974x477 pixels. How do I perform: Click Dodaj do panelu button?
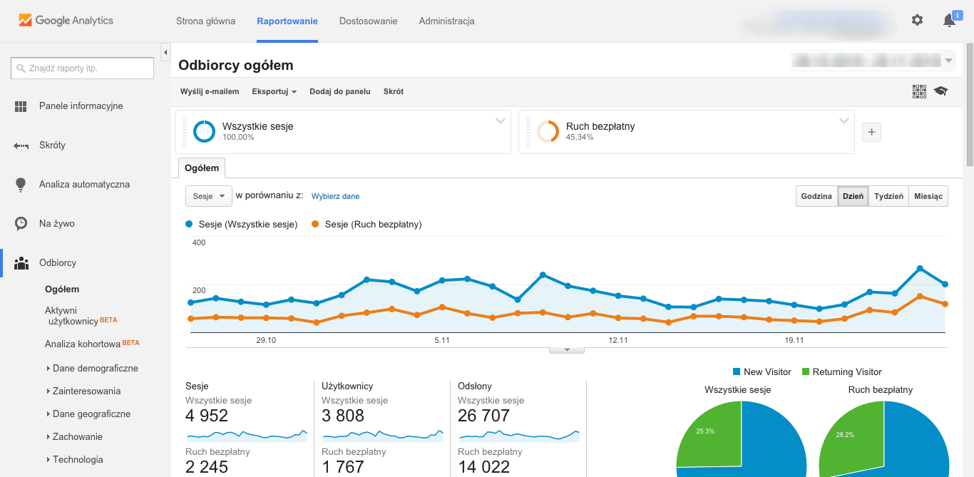[340, 91]
